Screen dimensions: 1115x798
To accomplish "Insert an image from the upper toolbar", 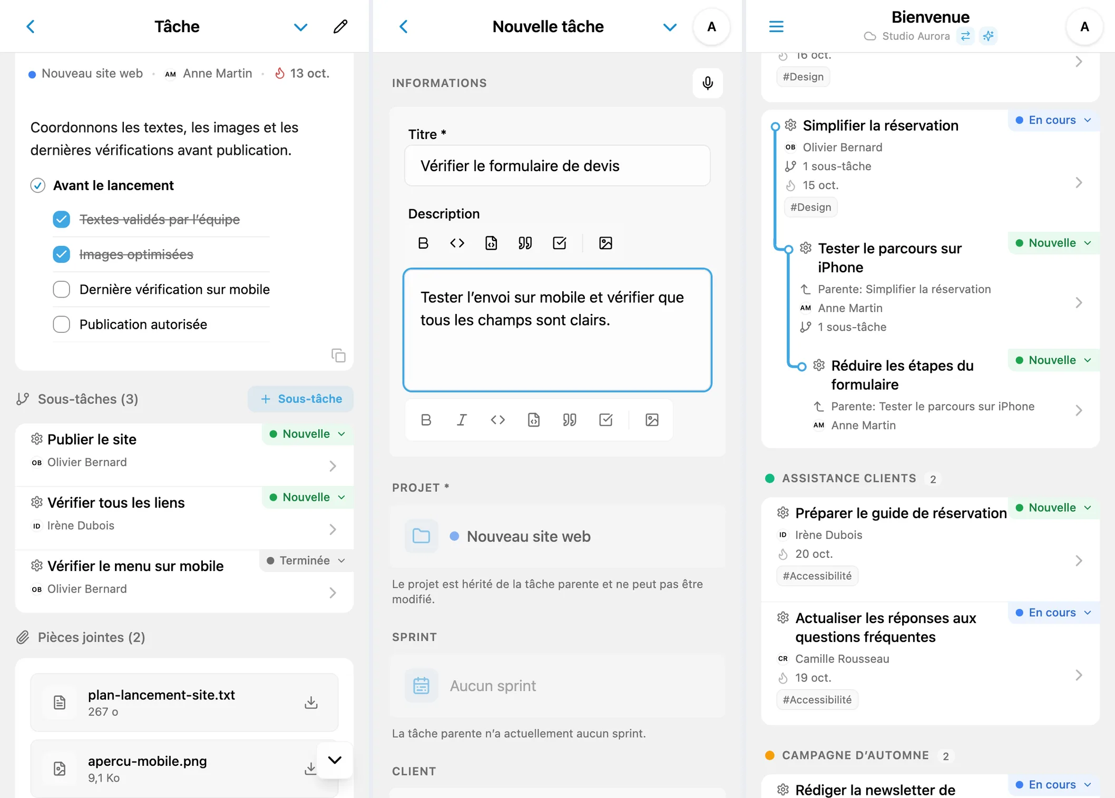I will point(605,243).
